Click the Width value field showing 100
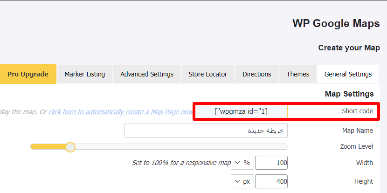The height and width of the screenshot is (193, 387). (x=271, y=163)
